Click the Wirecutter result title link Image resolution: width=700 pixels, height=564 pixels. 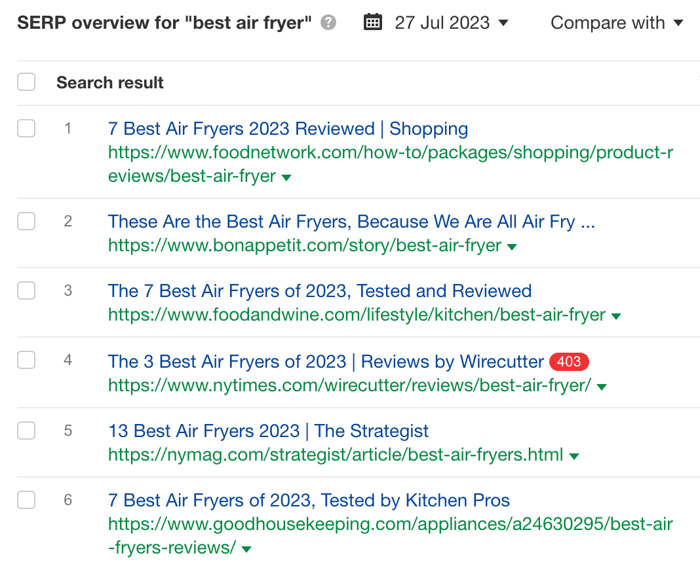325,361
